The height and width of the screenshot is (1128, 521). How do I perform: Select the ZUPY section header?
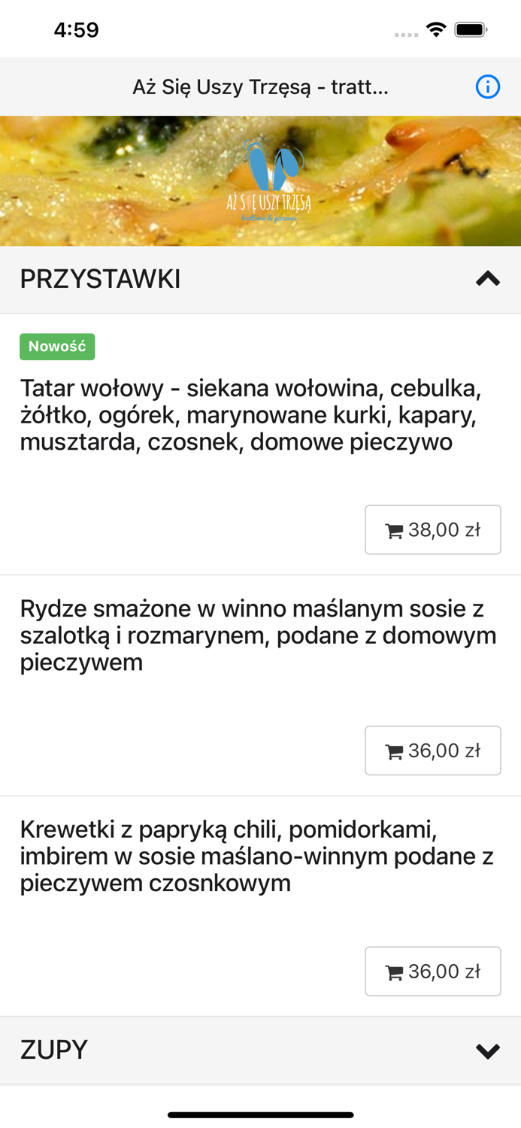point(53,1049)
